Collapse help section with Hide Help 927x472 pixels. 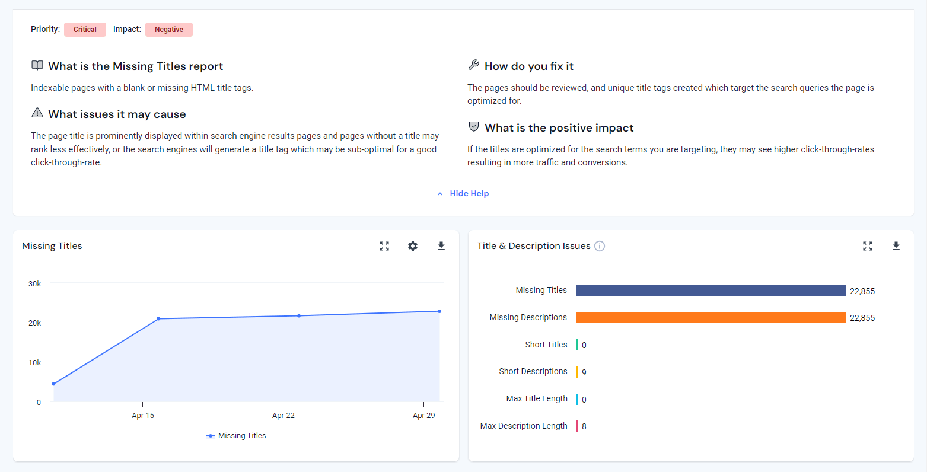[x=469, y=194]
